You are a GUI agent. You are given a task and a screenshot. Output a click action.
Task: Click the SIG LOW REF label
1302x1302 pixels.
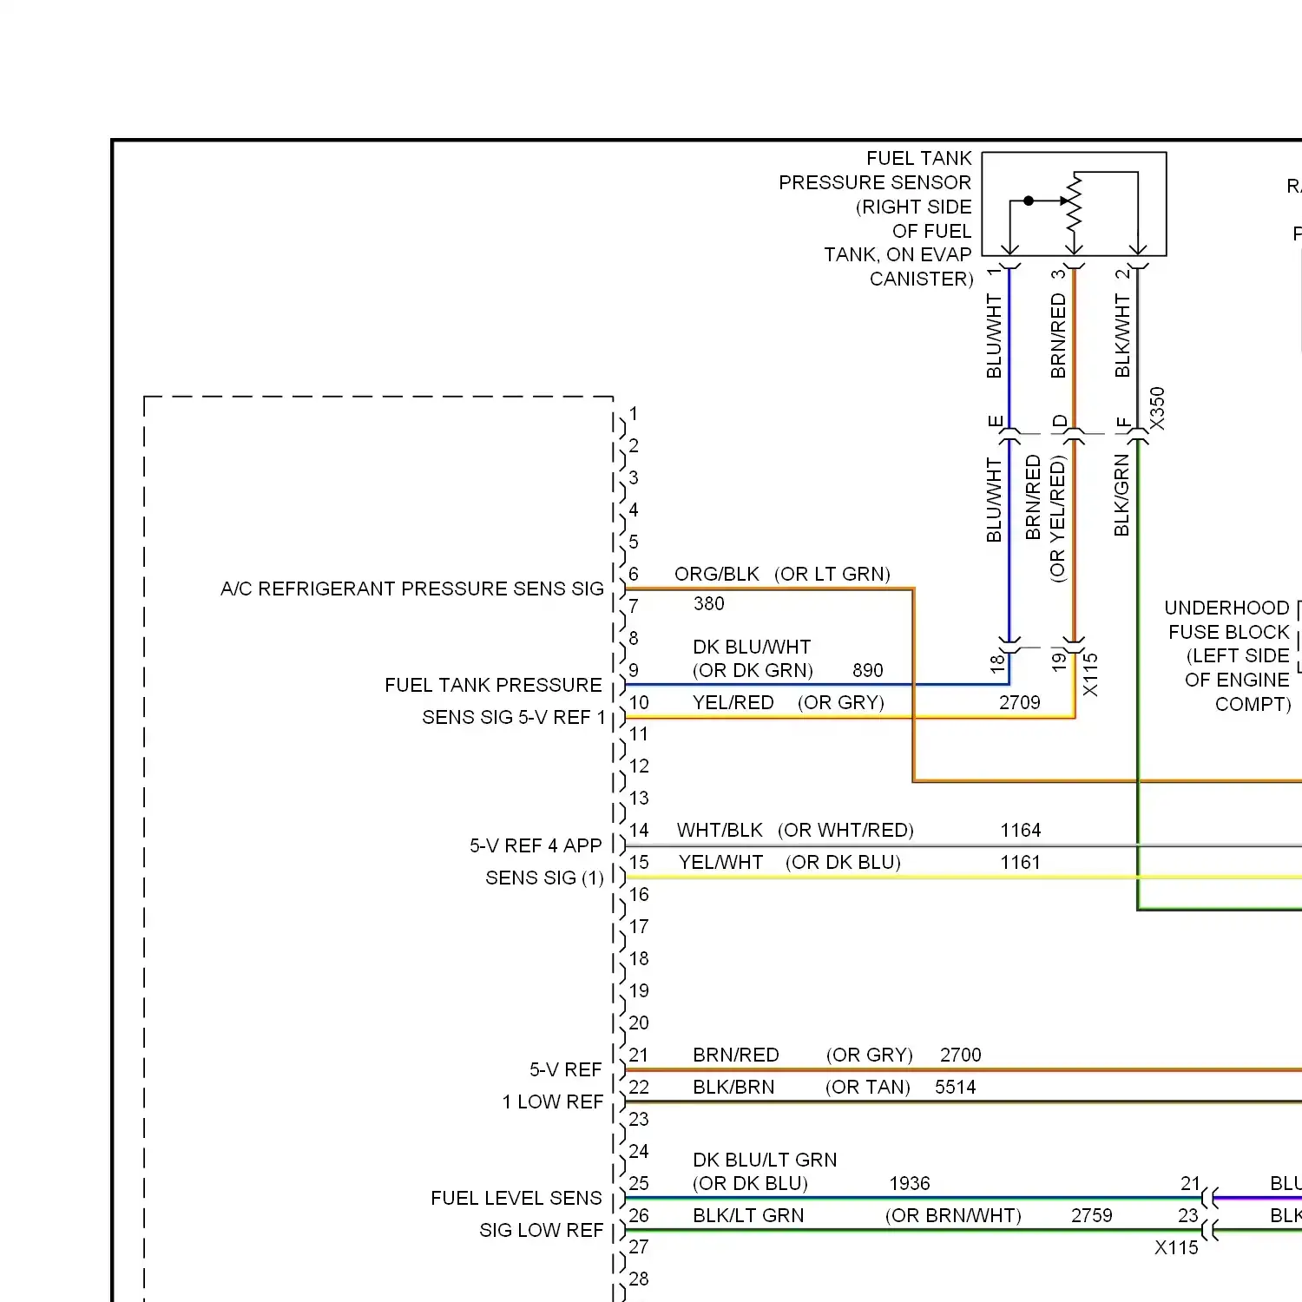pyautogui.click(x=541, y=1230)
